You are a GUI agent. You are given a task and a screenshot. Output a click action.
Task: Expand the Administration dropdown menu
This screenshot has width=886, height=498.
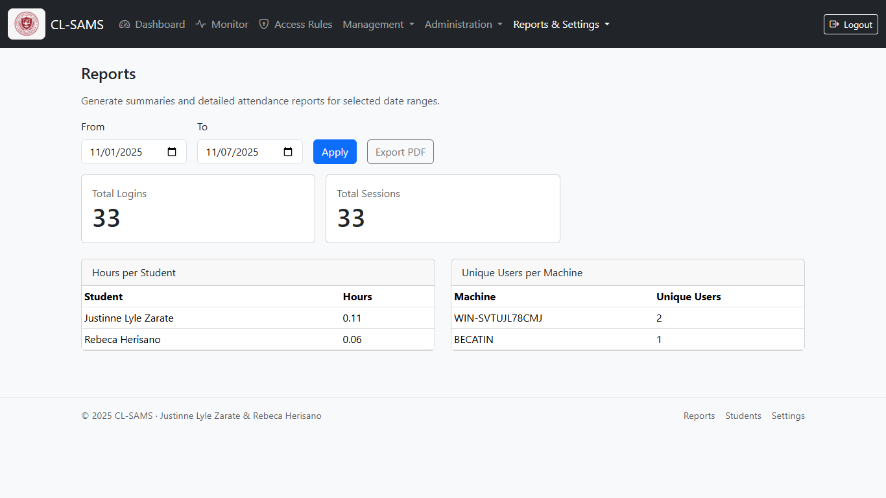click(463, 24)
